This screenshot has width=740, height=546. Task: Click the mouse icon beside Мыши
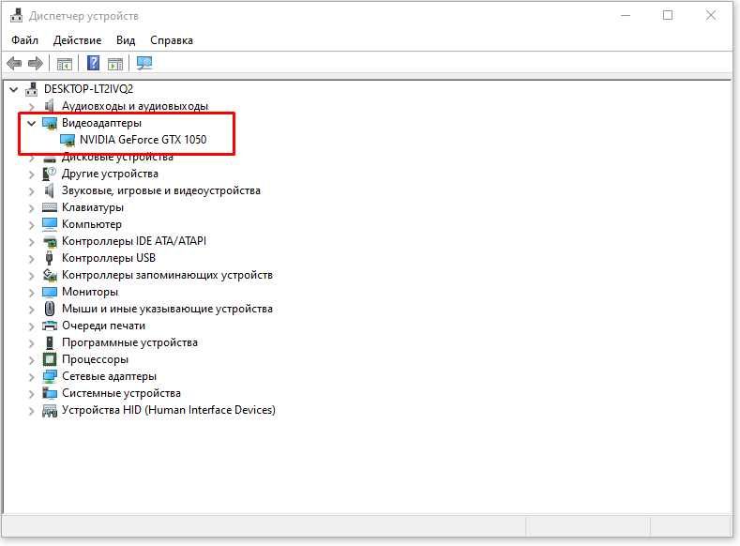[50, 309]
